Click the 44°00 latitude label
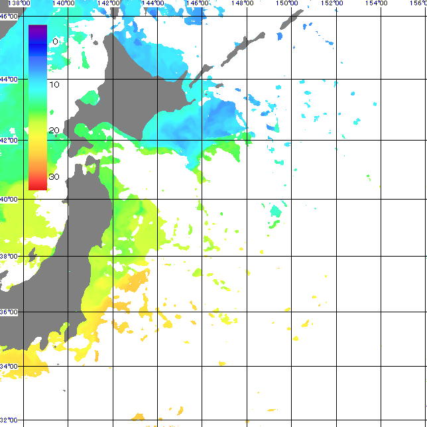The height and width of the screenshot is (427, 427). pyautogui.click(x=8, y=80)
